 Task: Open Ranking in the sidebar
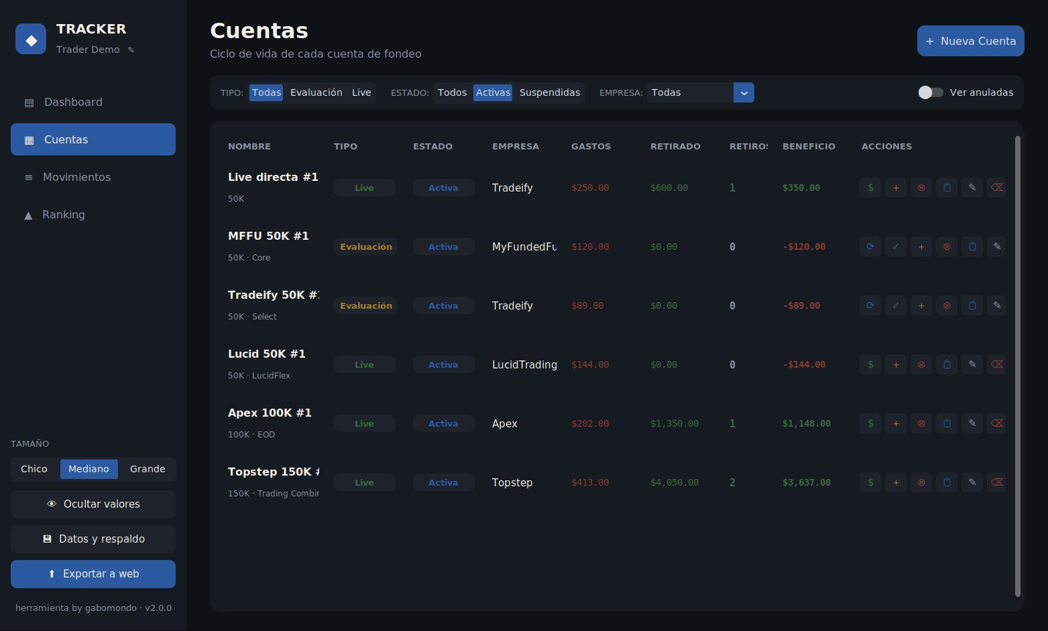[x=93, y=214]
